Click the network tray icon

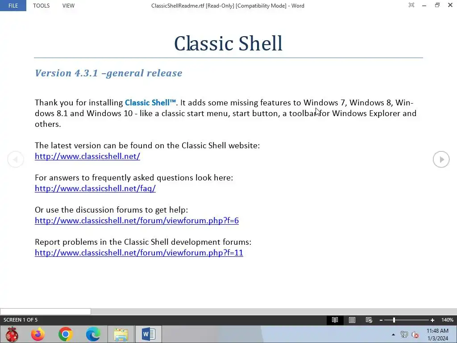(x=404, y=335)
